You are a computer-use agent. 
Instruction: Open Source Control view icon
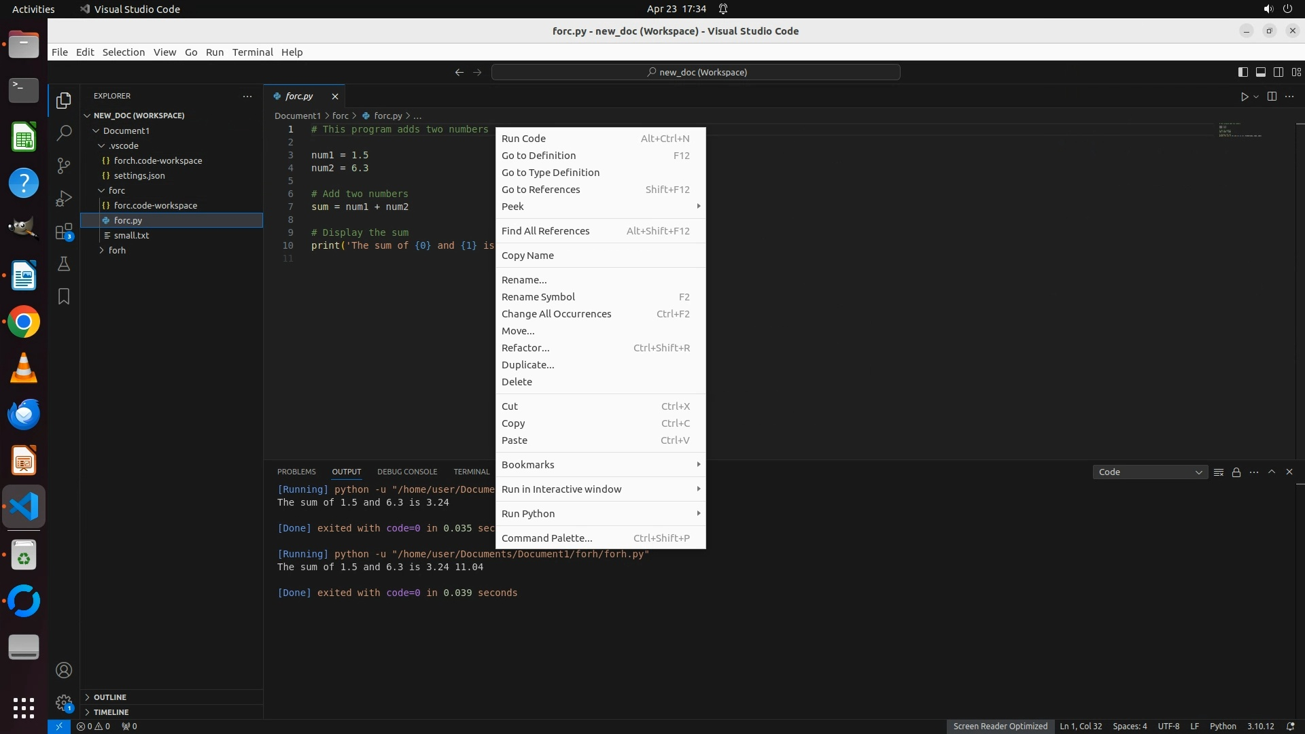(x=64, y=165)
